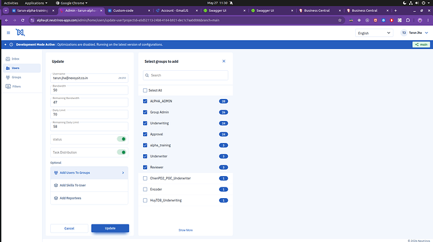Click the search field for groups

[x=186, y=75]
